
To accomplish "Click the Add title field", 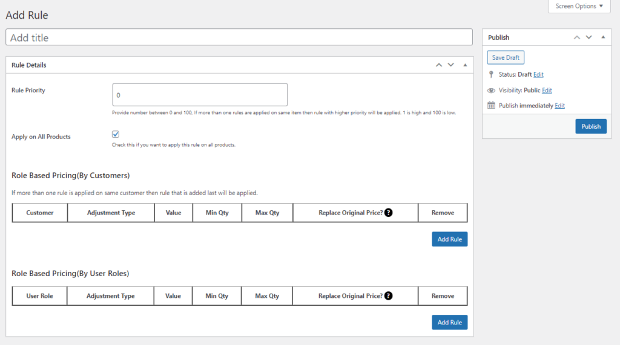I will [239, 37].
